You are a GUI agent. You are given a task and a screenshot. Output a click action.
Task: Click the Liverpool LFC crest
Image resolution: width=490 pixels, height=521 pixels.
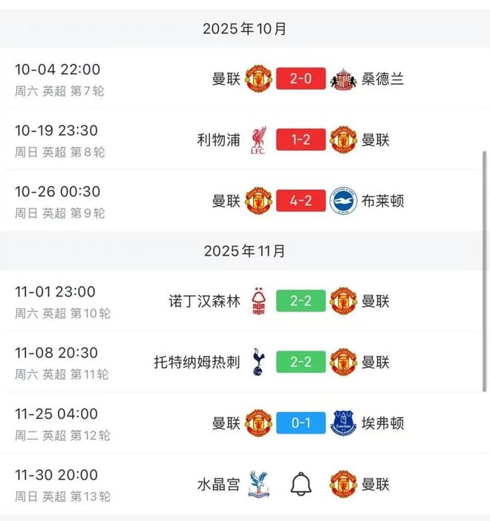pyautogui.click(x=259, y=140)
